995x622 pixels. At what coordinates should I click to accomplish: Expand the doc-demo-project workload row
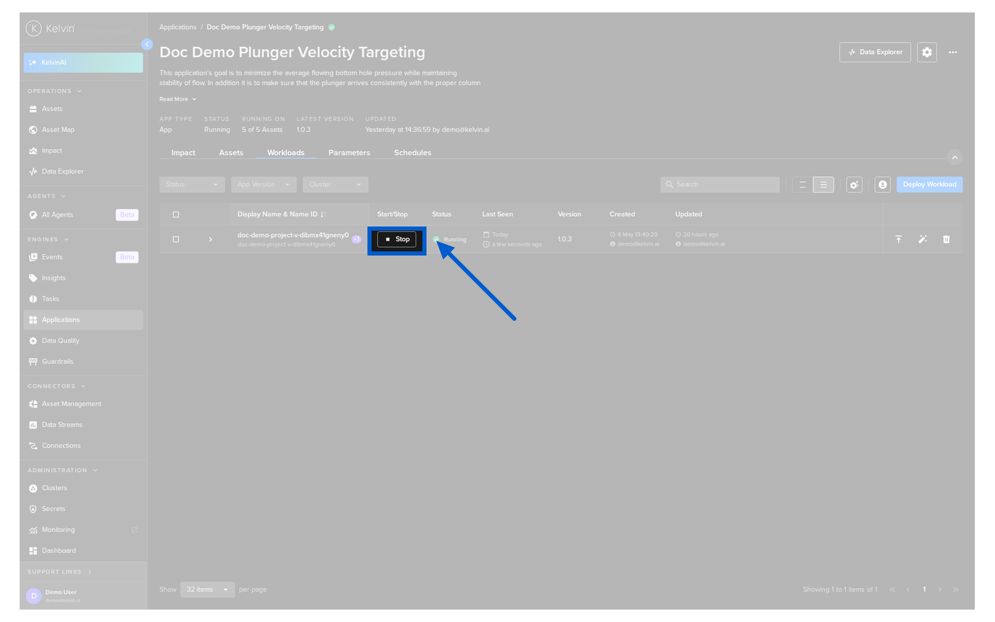point(210,239)
